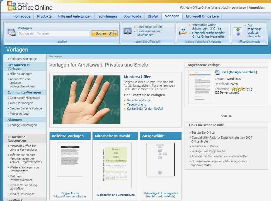Viewport: 271px width, 201px height.
Task: Open Vorlagen für Visitenkarten link
Action: [x=209, y=151]
